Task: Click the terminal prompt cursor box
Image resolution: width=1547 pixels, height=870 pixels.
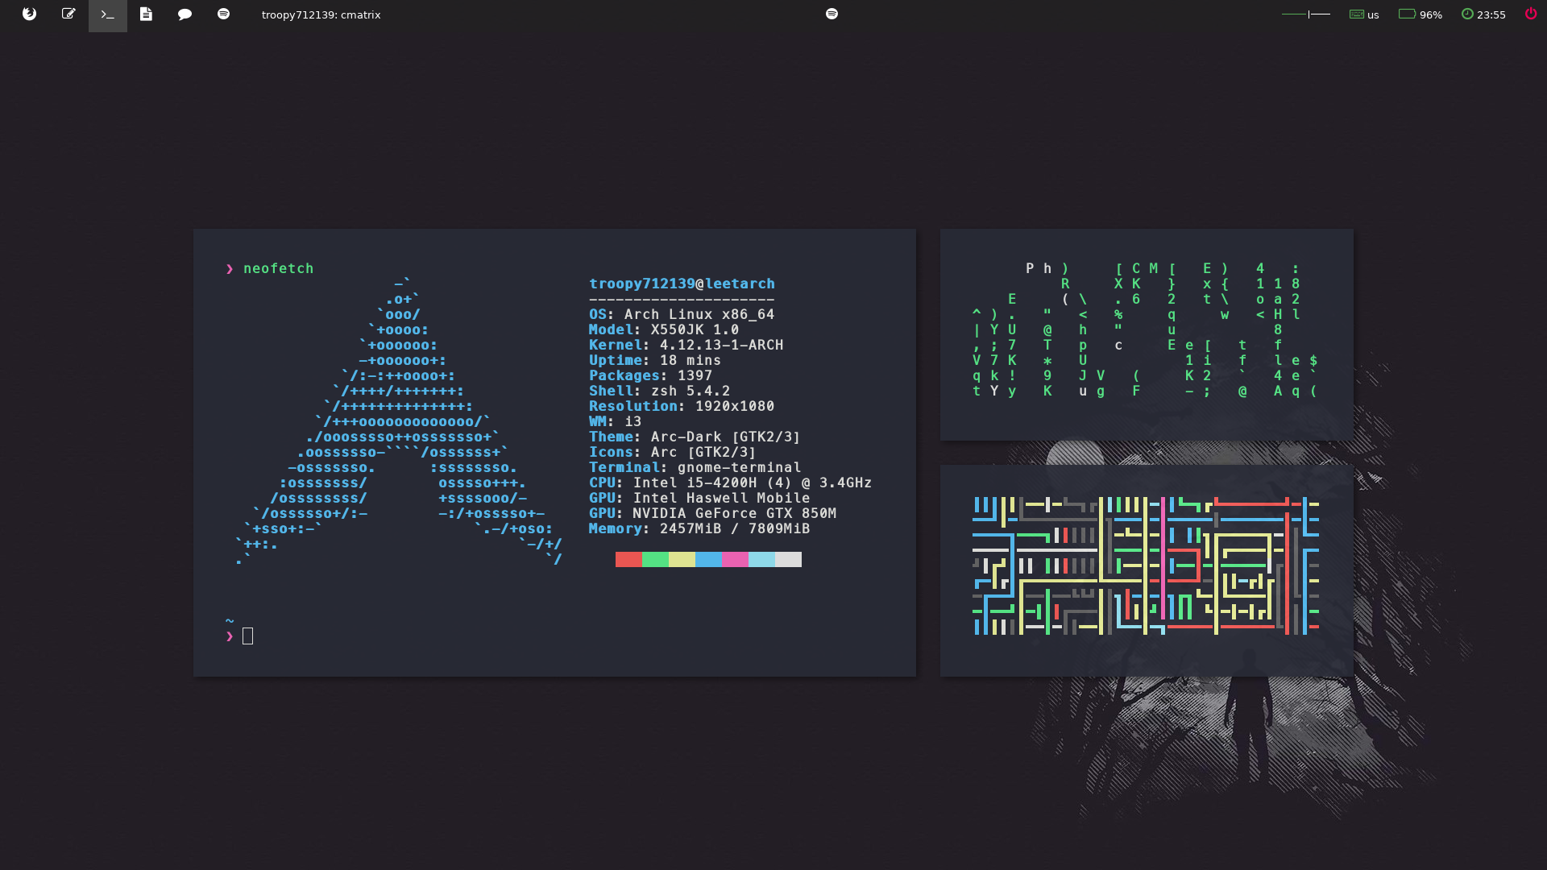Action: 247,636
